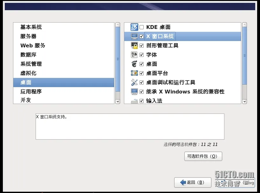Click up arrow of package list scrollbar

(244, 25)
